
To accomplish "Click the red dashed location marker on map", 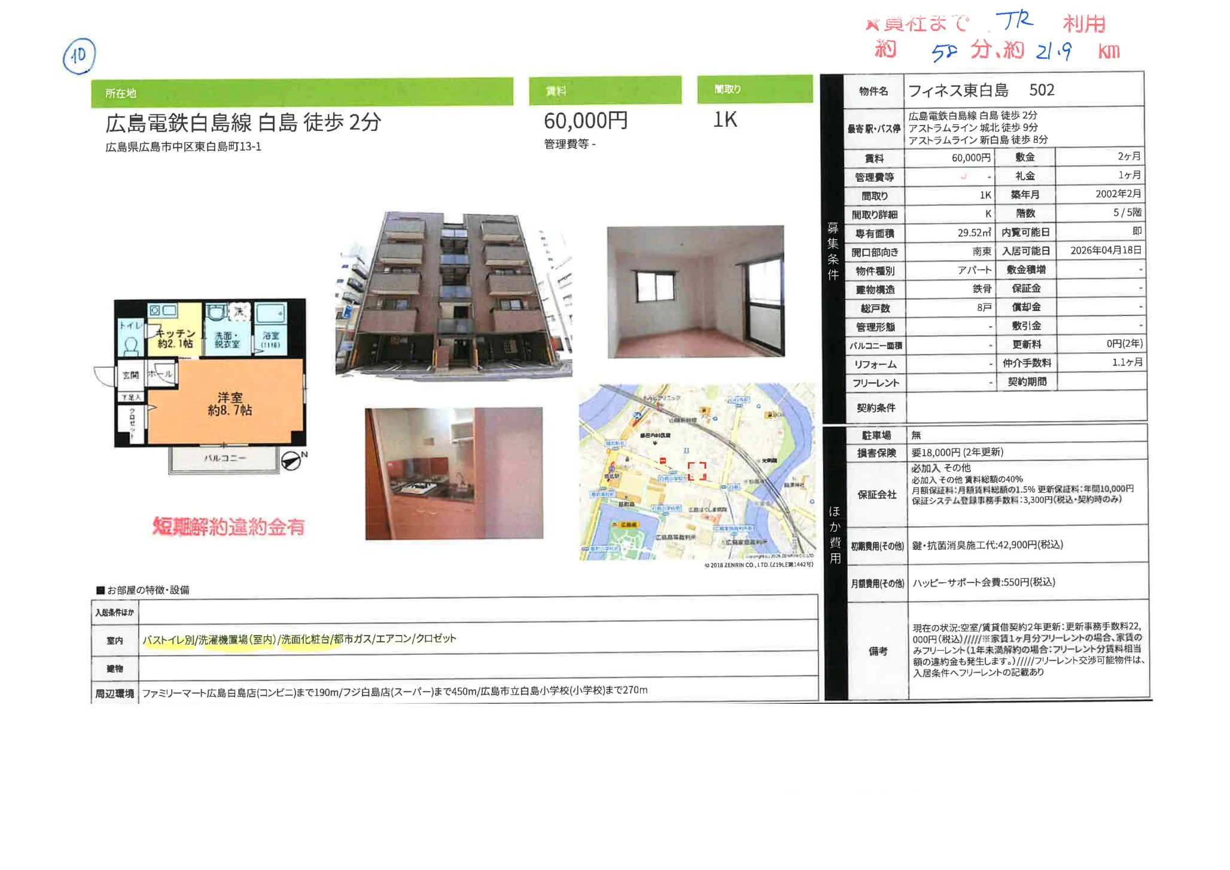I will coord(697,471).
